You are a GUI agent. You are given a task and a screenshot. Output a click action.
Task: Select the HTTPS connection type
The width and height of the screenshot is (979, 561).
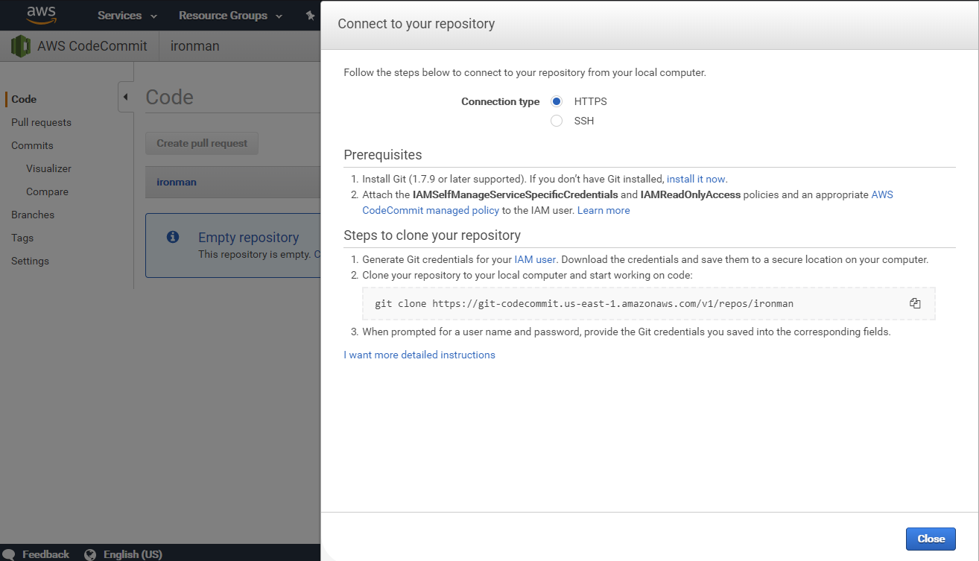click(557, 101)
